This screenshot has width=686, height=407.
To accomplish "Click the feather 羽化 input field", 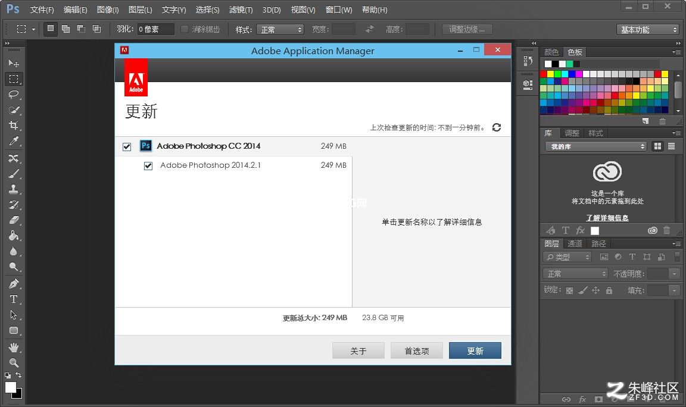I will point(156,29).
